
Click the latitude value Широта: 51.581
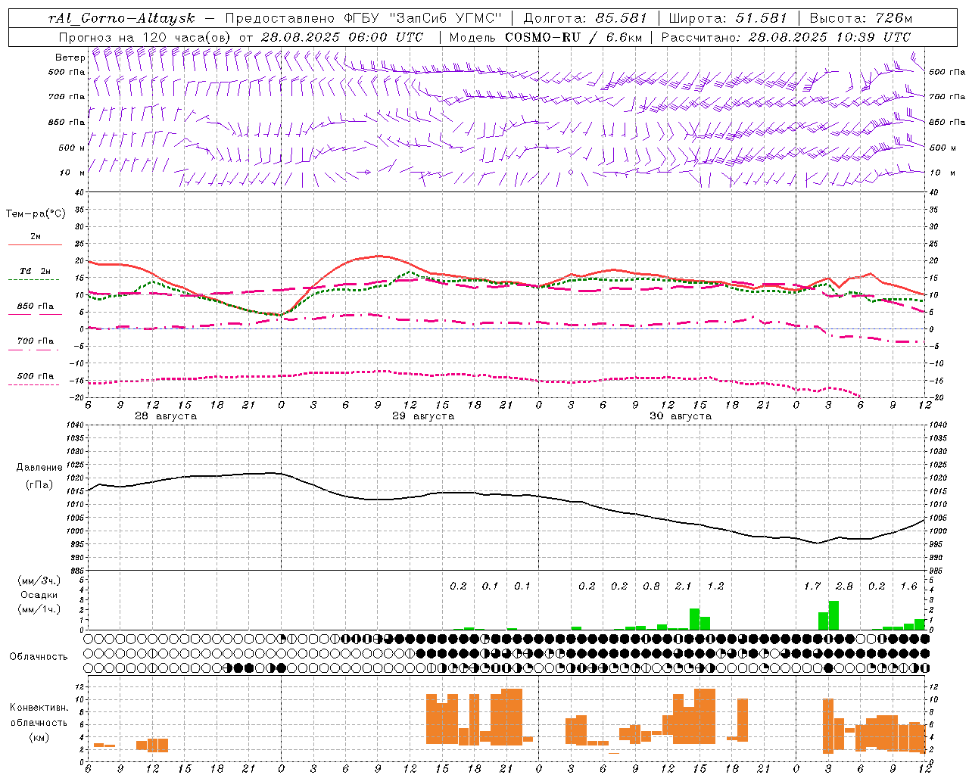coord(728,18)
